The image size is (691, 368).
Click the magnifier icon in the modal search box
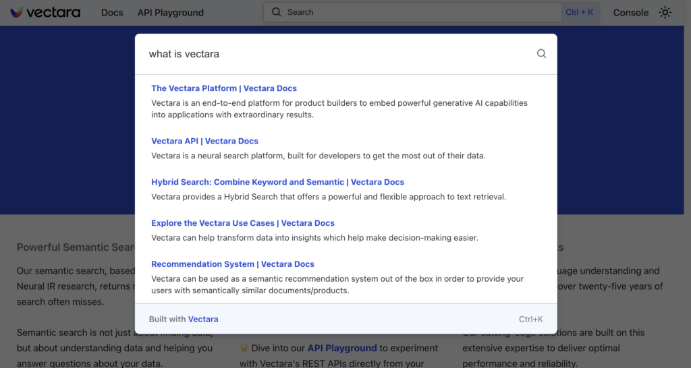pos(541,54)
